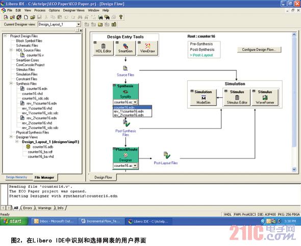Click the Windows start button
The width and height of the screenshot is (301, 246).
(x=13, y=221)
